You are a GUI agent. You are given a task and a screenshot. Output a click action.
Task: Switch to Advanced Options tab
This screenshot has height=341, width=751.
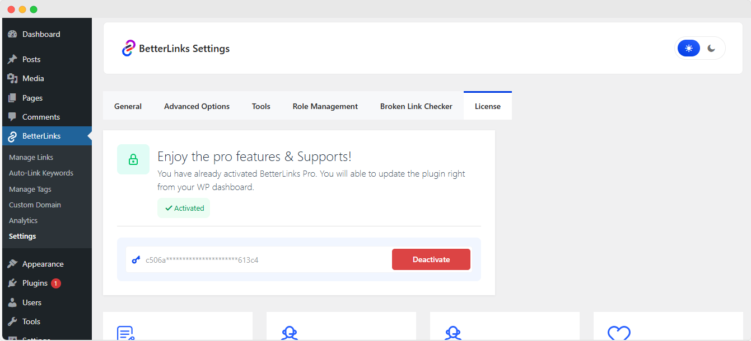click(197, 106)
